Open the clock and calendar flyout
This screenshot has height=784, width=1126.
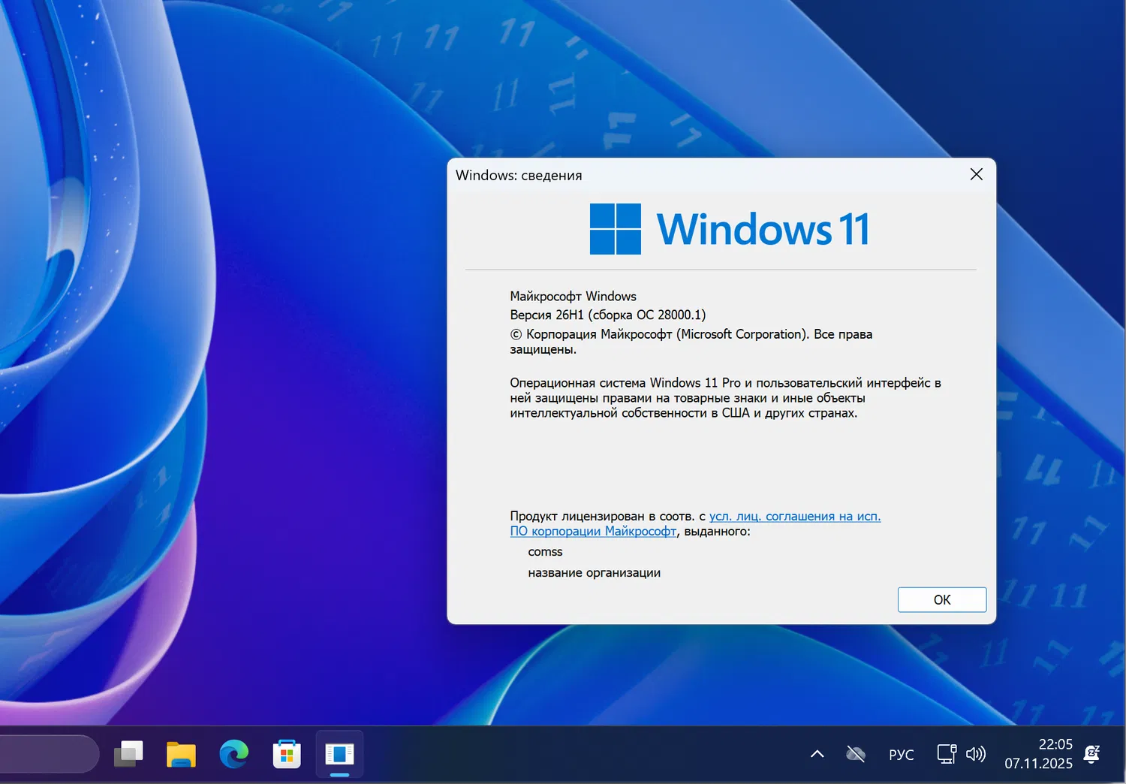pos(1039,754)
